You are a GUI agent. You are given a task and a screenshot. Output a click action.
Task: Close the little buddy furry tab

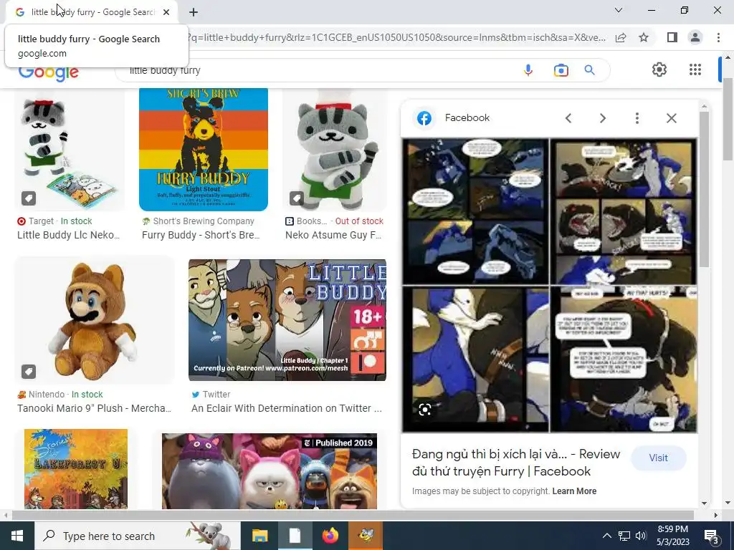coord(166,12)
